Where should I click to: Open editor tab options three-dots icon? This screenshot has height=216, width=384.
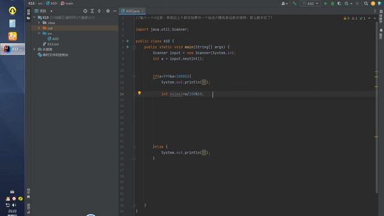click(374, 11)
